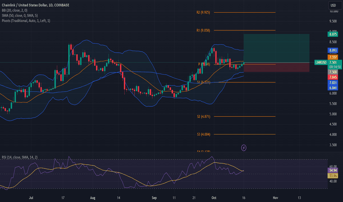Viewport: 343px width, 202px height.
Task: Click the Sep label on the time axis
Action: [x=154, y=198]
